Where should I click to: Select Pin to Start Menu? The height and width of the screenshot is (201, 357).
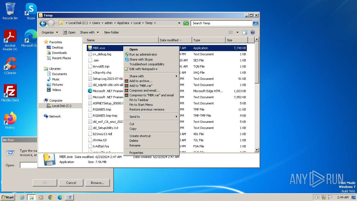[151, 105]
